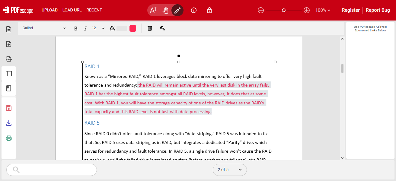This screenshot has height=181, width=396.
Task: Open the Calibri font dropdown
Action: pyautogui.click(x=44, y=28)
